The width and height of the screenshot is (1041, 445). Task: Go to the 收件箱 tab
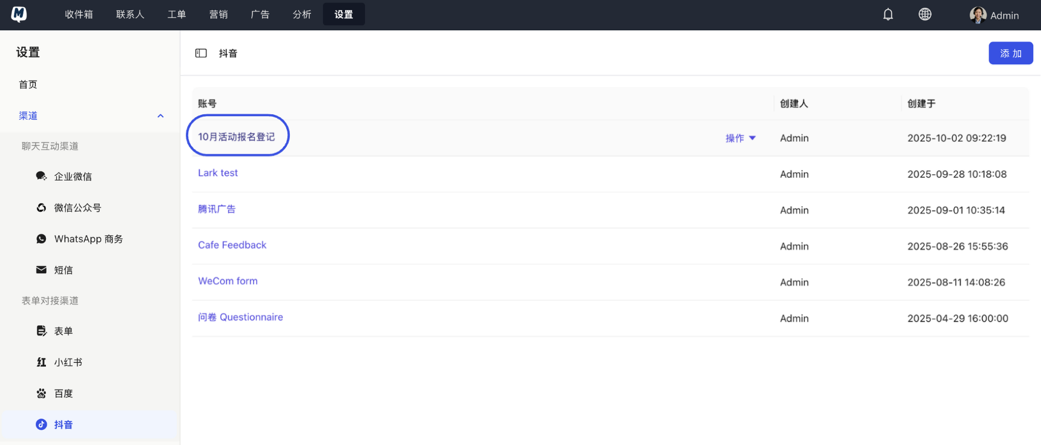79,15
